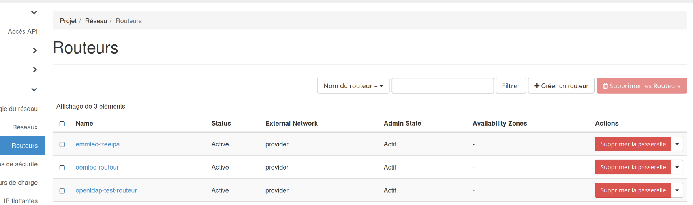The height and width of the screenshot is (205, 693).
Task: Tick the select-all routers header checkbox
Action: point(62,124)
